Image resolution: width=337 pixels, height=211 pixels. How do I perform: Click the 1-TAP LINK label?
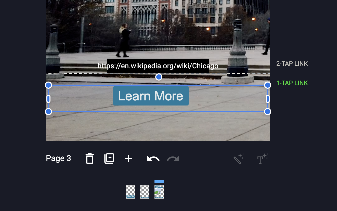pyautogui.click(x=292, y=83)
